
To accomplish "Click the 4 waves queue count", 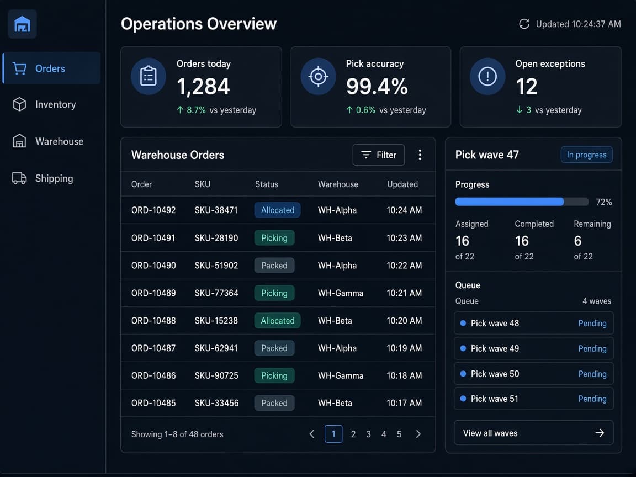I will (x=597, y=301).
